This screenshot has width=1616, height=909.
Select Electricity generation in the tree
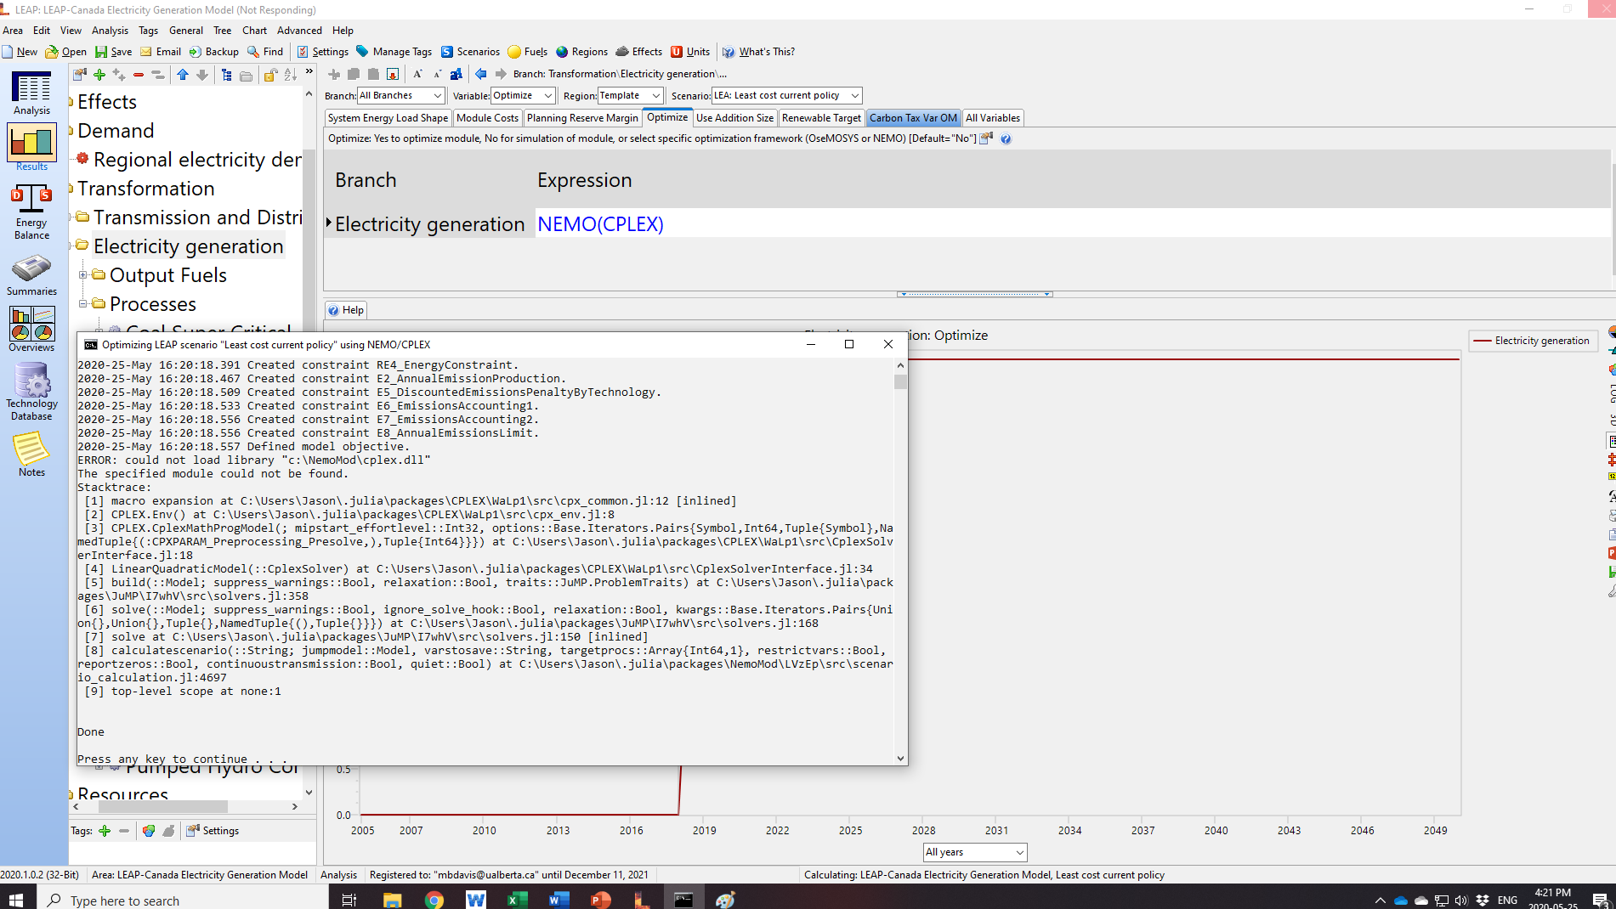click(x=188, y=246)
